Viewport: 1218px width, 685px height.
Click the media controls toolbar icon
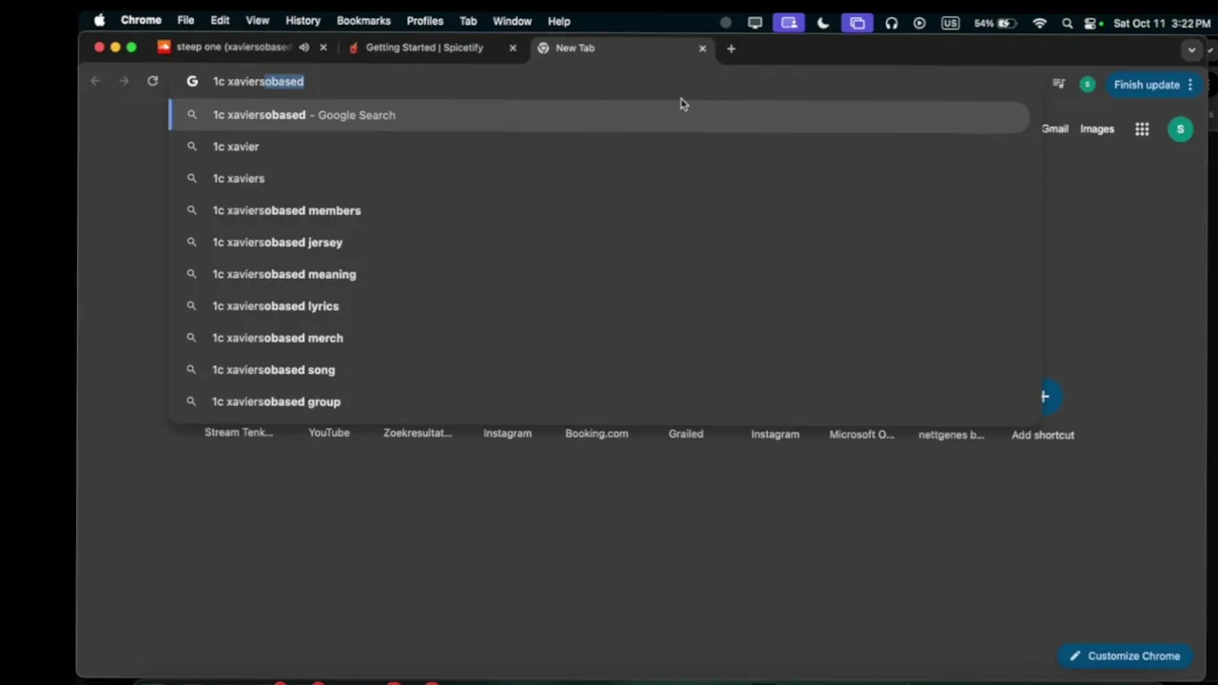pos(1059,85)
